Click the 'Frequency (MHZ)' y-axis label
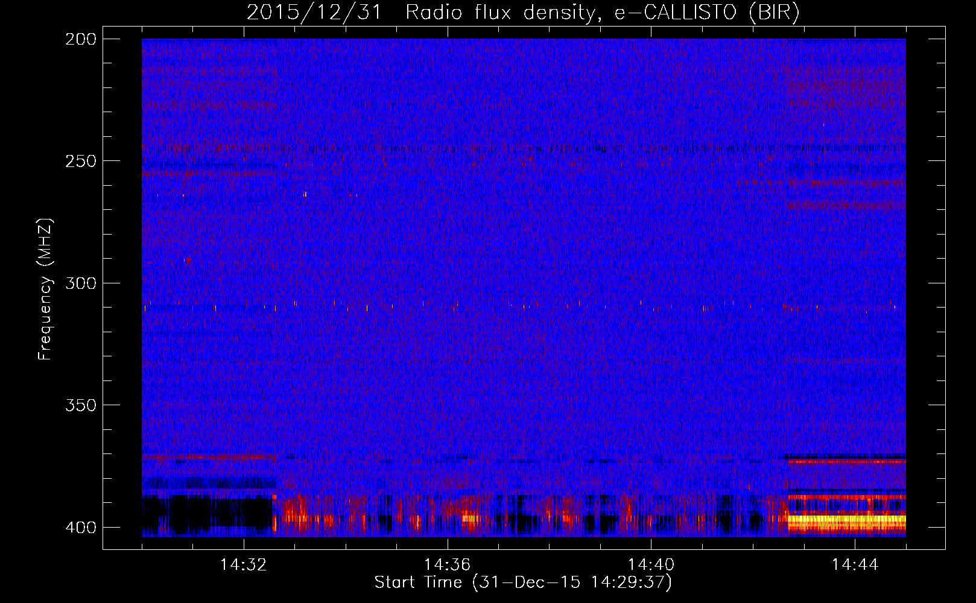Screen dimensions: 976x603 tap(45, 289)
